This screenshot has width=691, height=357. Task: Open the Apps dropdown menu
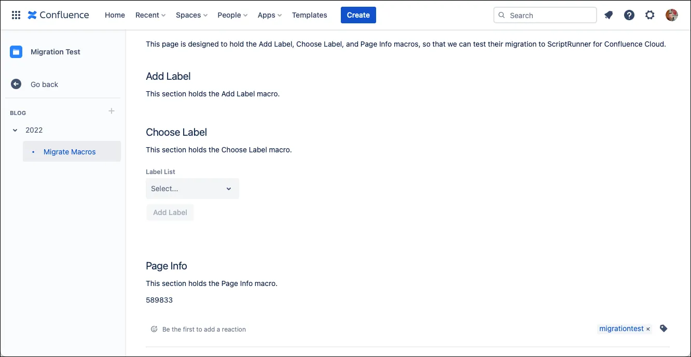pos(270,15)
